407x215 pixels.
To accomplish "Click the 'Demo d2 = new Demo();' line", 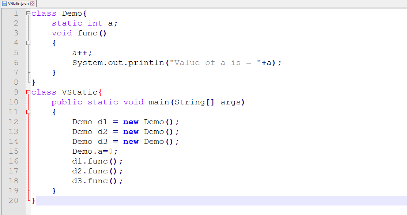I will (126, 132).
